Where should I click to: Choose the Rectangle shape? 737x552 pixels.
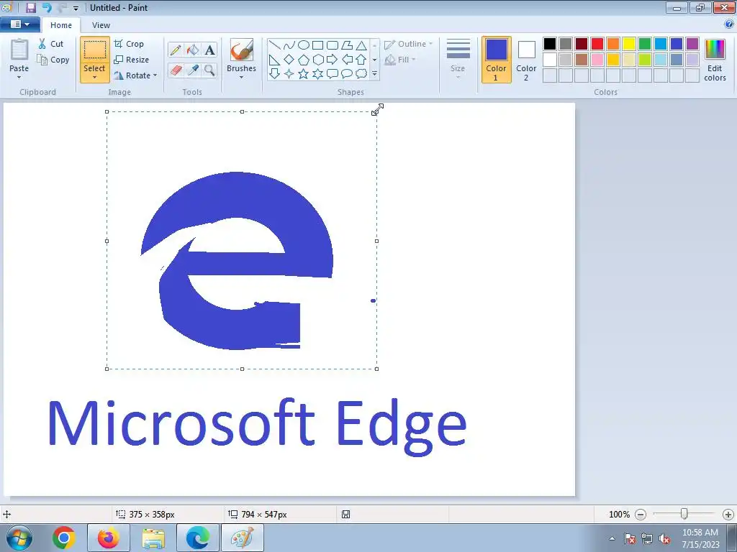click(317, 45)
